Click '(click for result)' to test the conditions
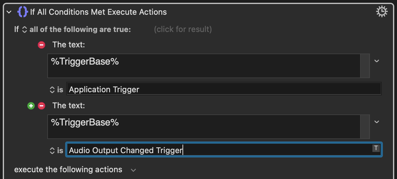This screenshot has width=397, height=179. pyautogui.click(x=183, y=30)
